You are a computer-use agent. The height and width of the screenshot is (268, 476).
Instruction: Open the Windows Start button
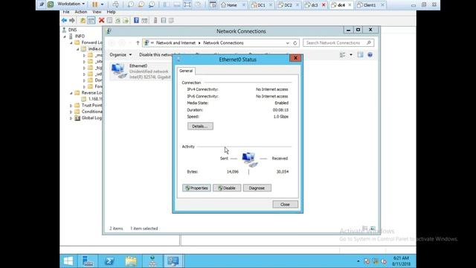[x=68, y=261]
